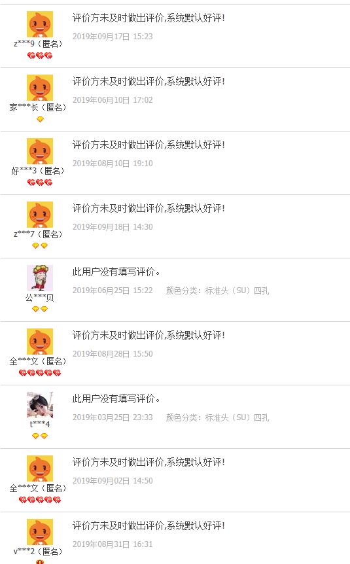Click the diamond badges under t***4
Image resolution: width=350 pixels, height=564 pixels.
point(40,436)
